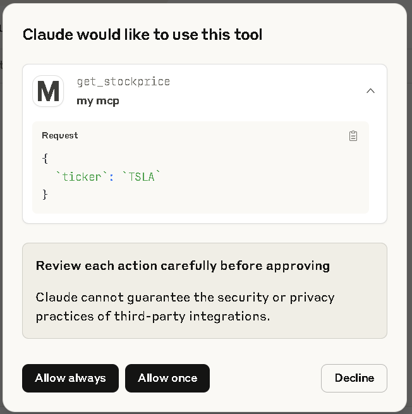Copy the request JSON with the clipboard icon
The width and height of the screenshot is (412, 414).
[353, 136]
